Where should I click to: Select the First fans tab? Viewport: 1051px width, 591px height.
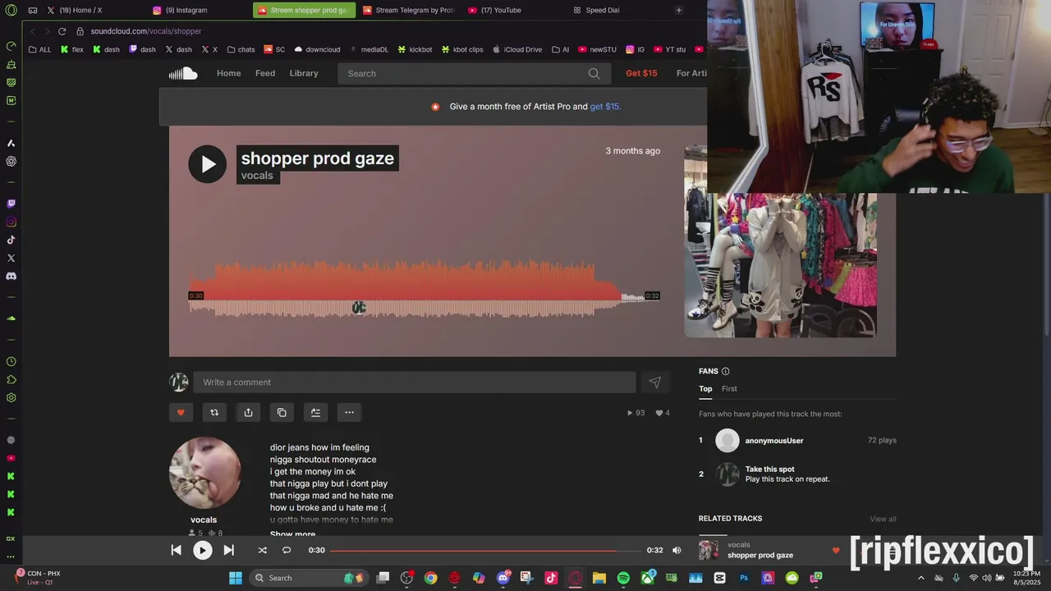pos(729,389)
